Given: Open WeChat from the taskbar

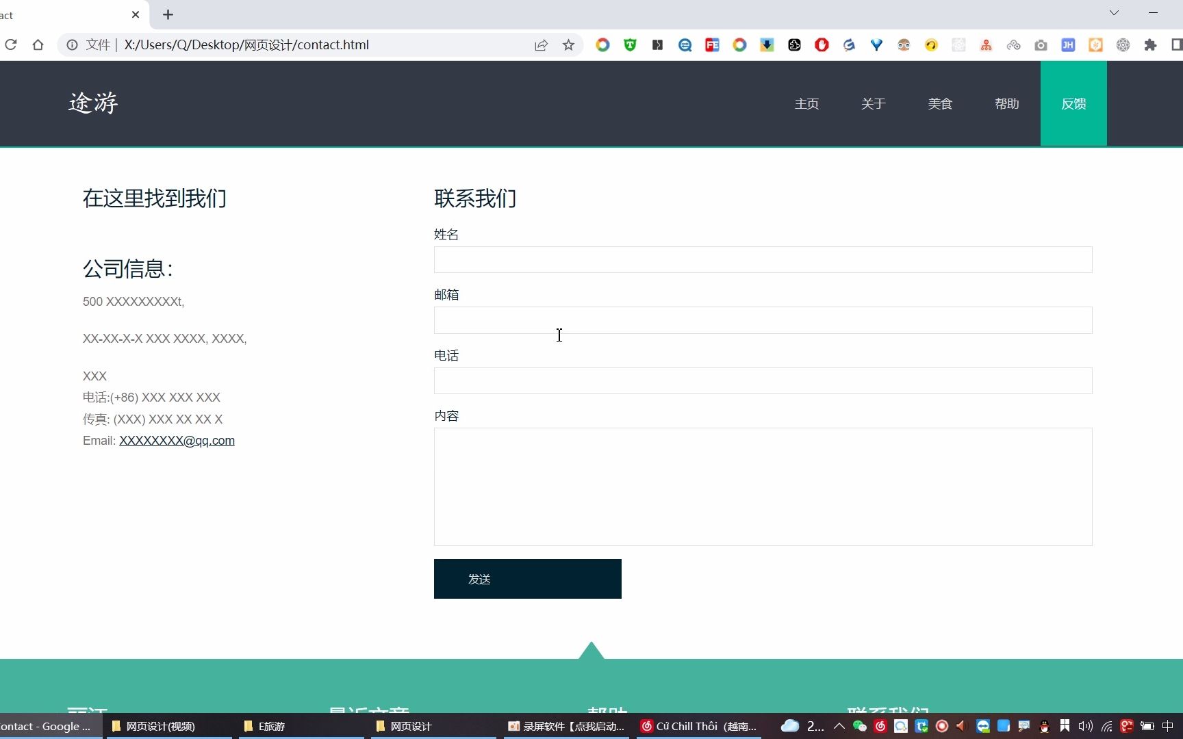Looking at the screenshot, I should [x=858, y=726].
